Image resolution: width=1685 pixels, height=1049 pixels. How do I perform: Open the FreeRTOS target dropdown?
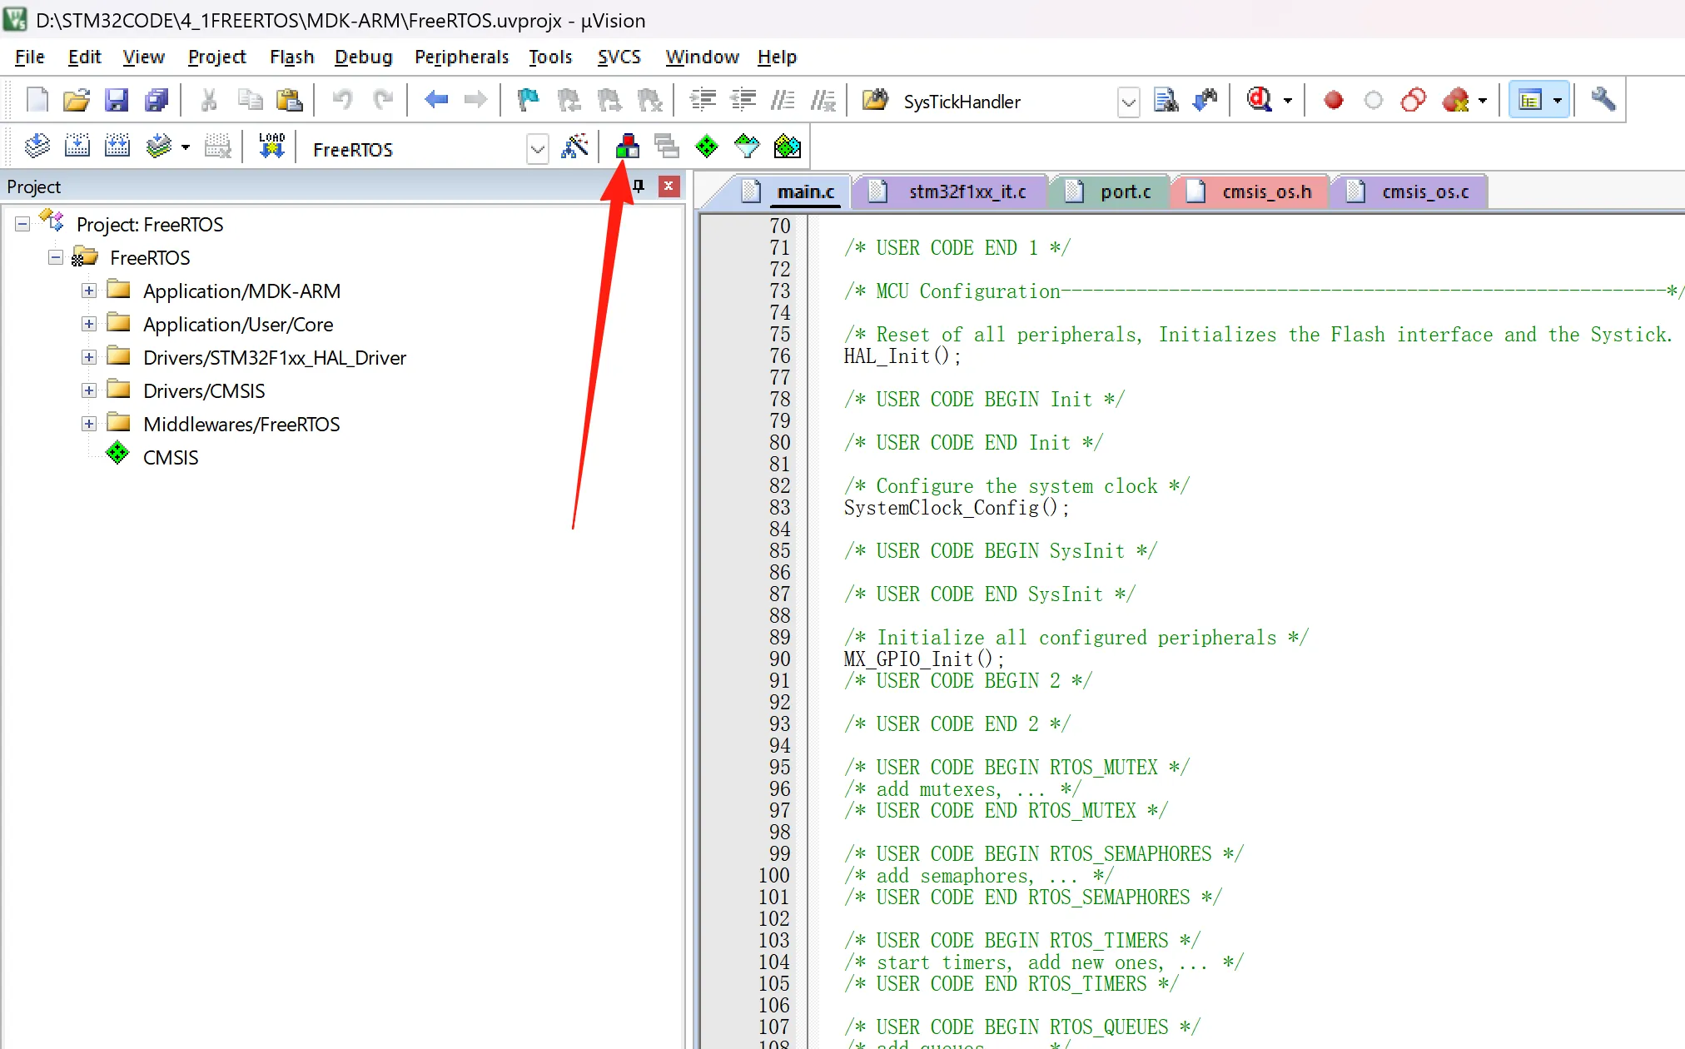pos(538,149)
